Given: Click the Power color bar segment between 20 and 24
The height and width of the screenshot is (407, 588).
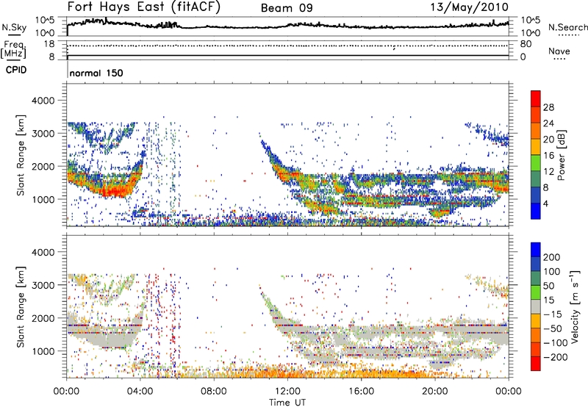Looking at the screenshot, I should tap(536, 131).
